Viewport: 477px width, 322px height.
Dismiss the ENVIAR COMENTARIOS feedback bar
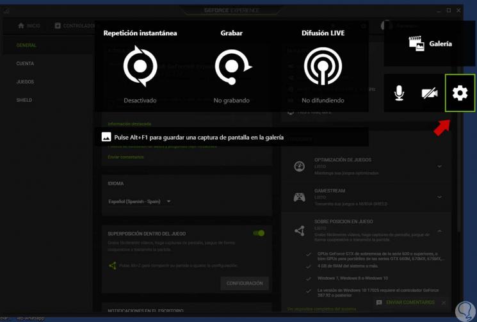pos(444,303)
